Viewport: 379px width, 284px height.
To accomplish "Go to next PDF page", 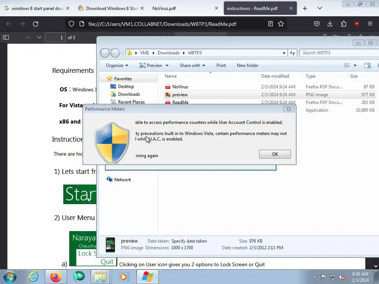I will pyautogui.click(x=39, y=37).
